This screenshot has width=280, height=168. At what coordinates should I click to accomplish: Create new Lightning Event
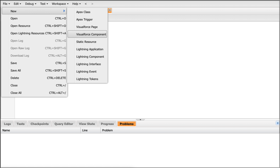(x=87, y=72)
